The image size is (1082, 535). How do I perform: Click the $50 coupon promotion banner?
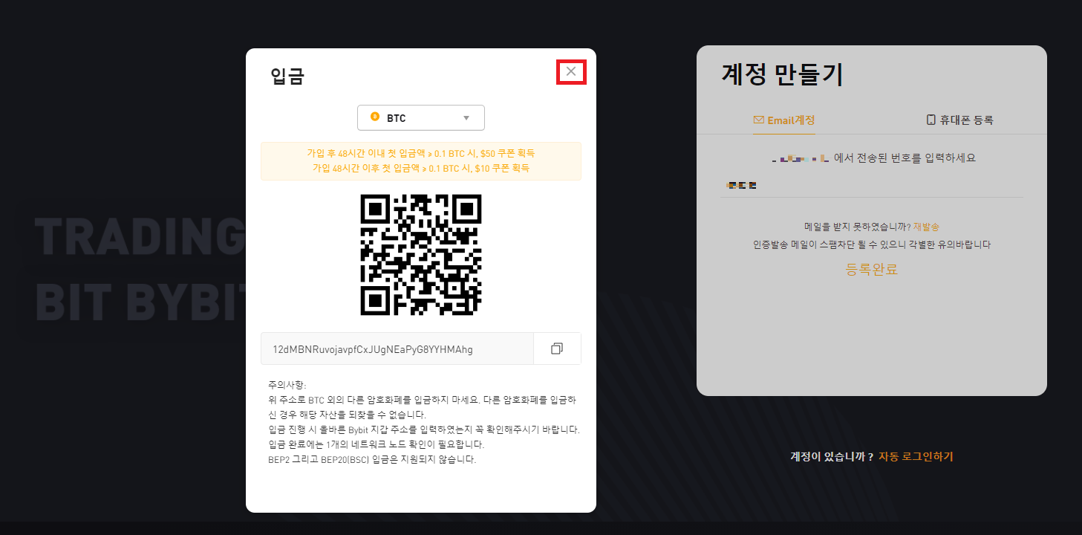pos(421,161)
